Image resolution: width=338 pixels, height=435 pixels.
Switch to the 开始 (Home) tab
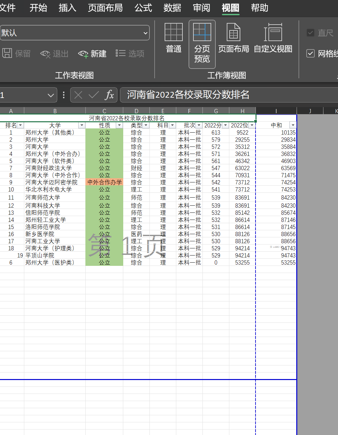coord(38,8)
